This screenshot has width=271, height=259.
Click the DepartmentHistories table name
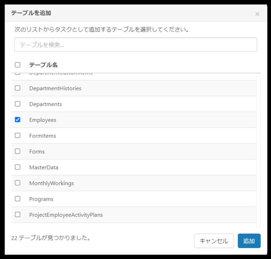[x=55, y=89]
